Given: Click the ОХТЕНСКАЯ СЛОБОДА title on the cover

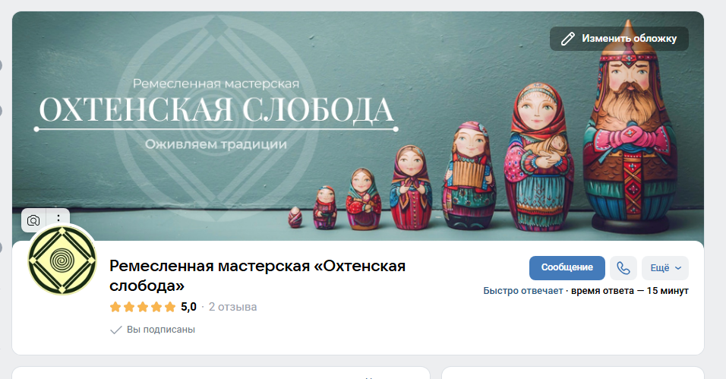Looking at the screenshot, I should pyautogui.click(x=216, y=109).
